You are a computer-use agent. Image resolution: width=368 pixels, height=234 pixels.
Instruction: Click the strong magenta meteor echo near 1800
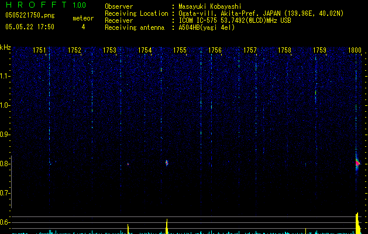pos(357,163)
